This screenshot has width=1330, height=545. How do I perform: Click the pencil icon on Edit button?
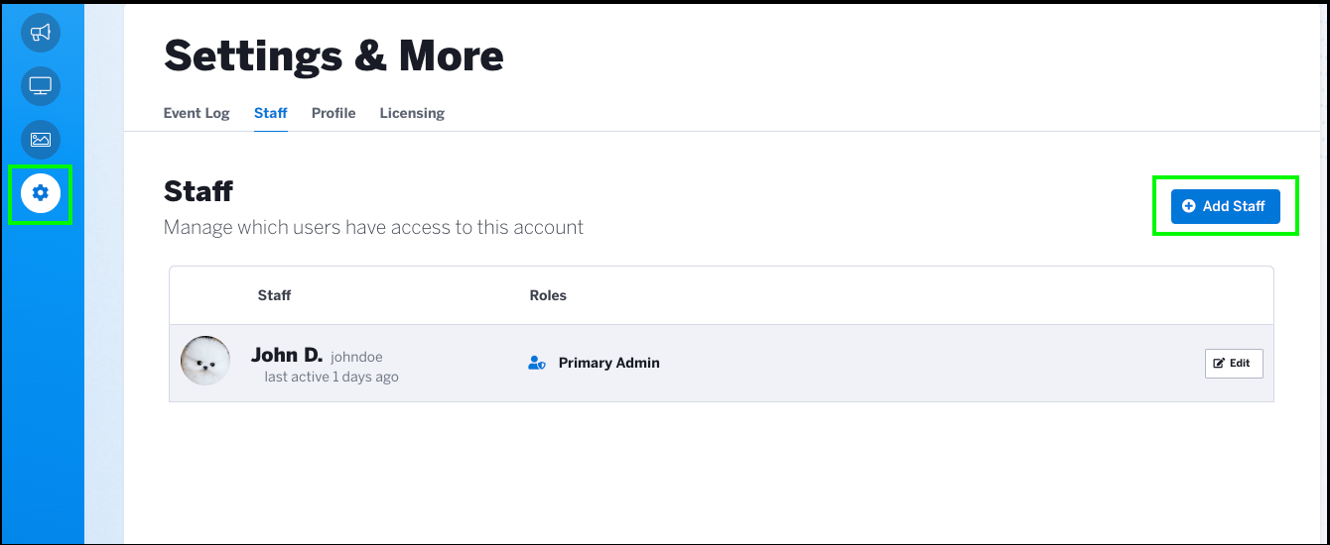click(x=1219, y=364)
